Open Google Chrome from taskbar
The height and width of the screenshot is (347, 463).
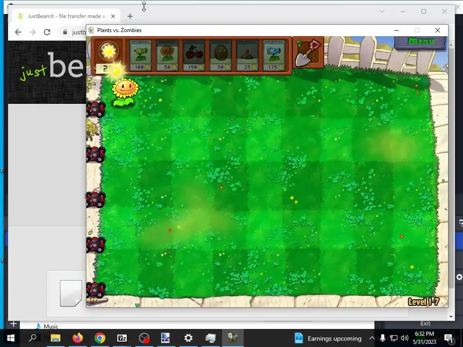pos(100,338)
